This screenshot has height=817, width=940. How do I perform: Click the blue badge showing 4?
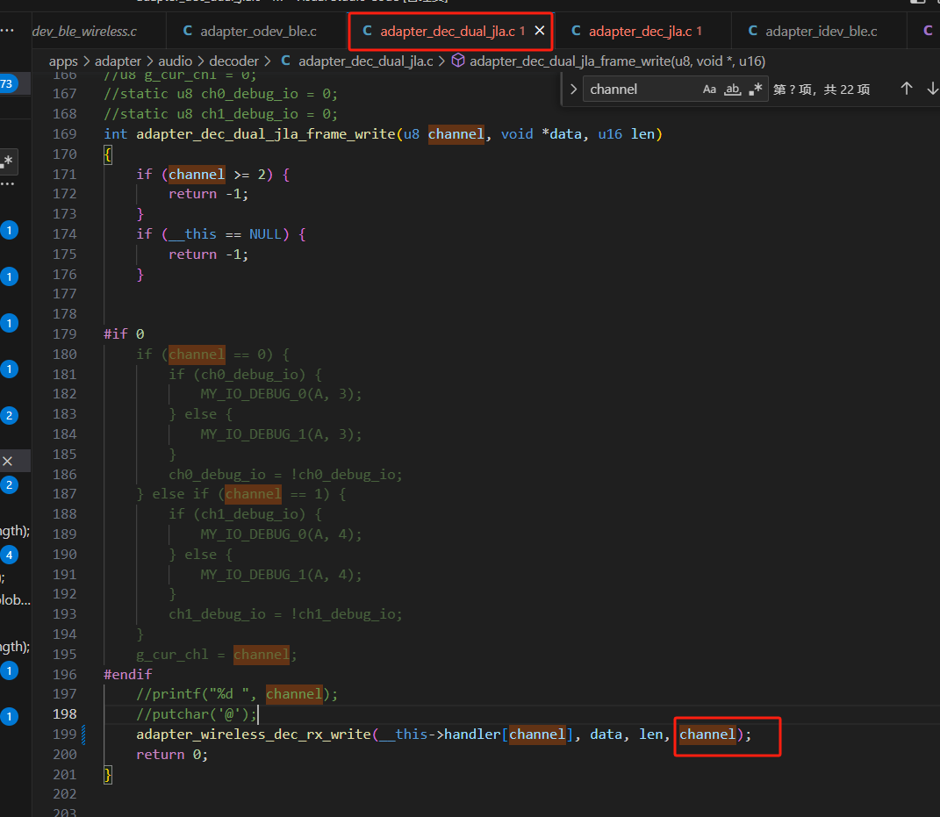coord(9,555)
